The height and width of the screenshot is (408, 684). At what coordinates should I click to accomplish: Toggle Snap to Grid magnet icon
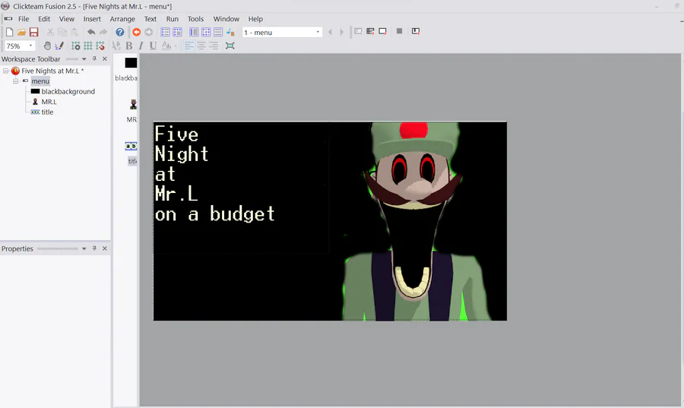click(100, 46)
